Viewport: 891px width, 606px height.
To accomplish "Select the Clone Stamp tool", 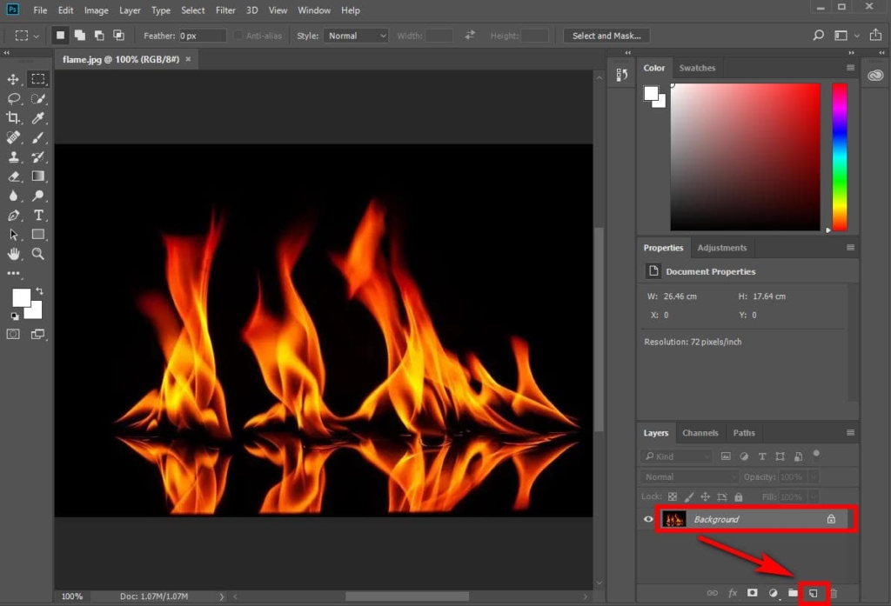I will coord(12,156).
